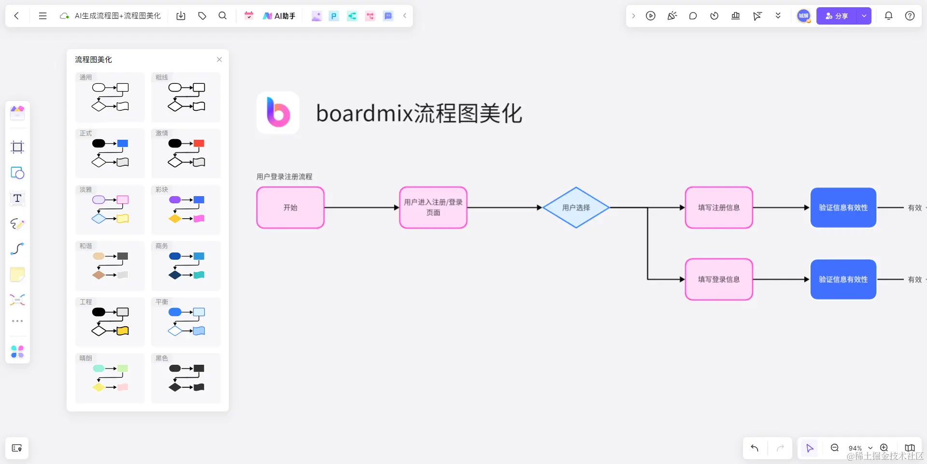927x464 pixels.
Task: Open AI助手 assistant
Action: point(279,16)
